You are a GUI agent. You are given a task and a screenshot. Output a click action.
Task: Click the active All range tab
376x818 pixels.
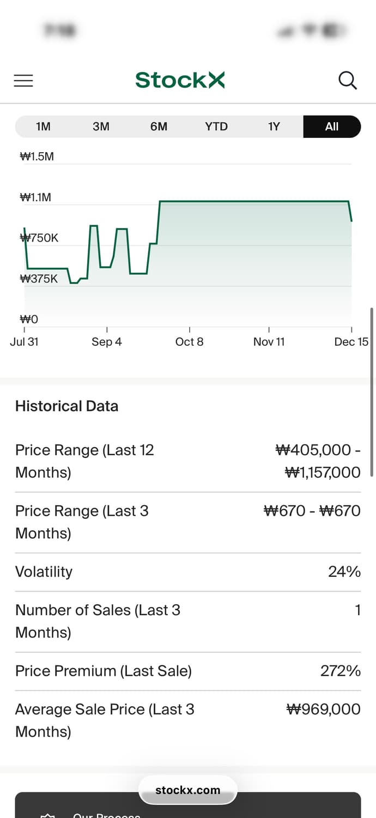click(x=332, y=127)
